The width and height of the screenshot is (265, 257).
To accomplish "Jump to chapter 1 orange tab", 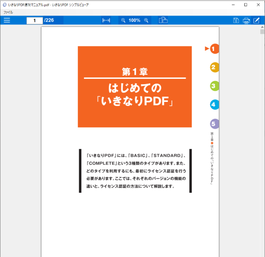I will coord(214,49).
